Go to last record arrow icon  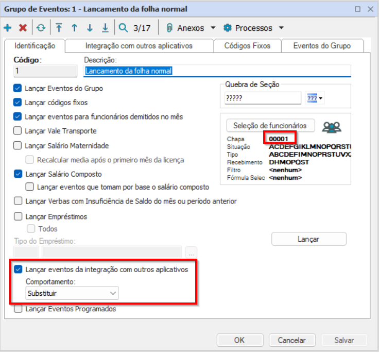coord(105,28)
